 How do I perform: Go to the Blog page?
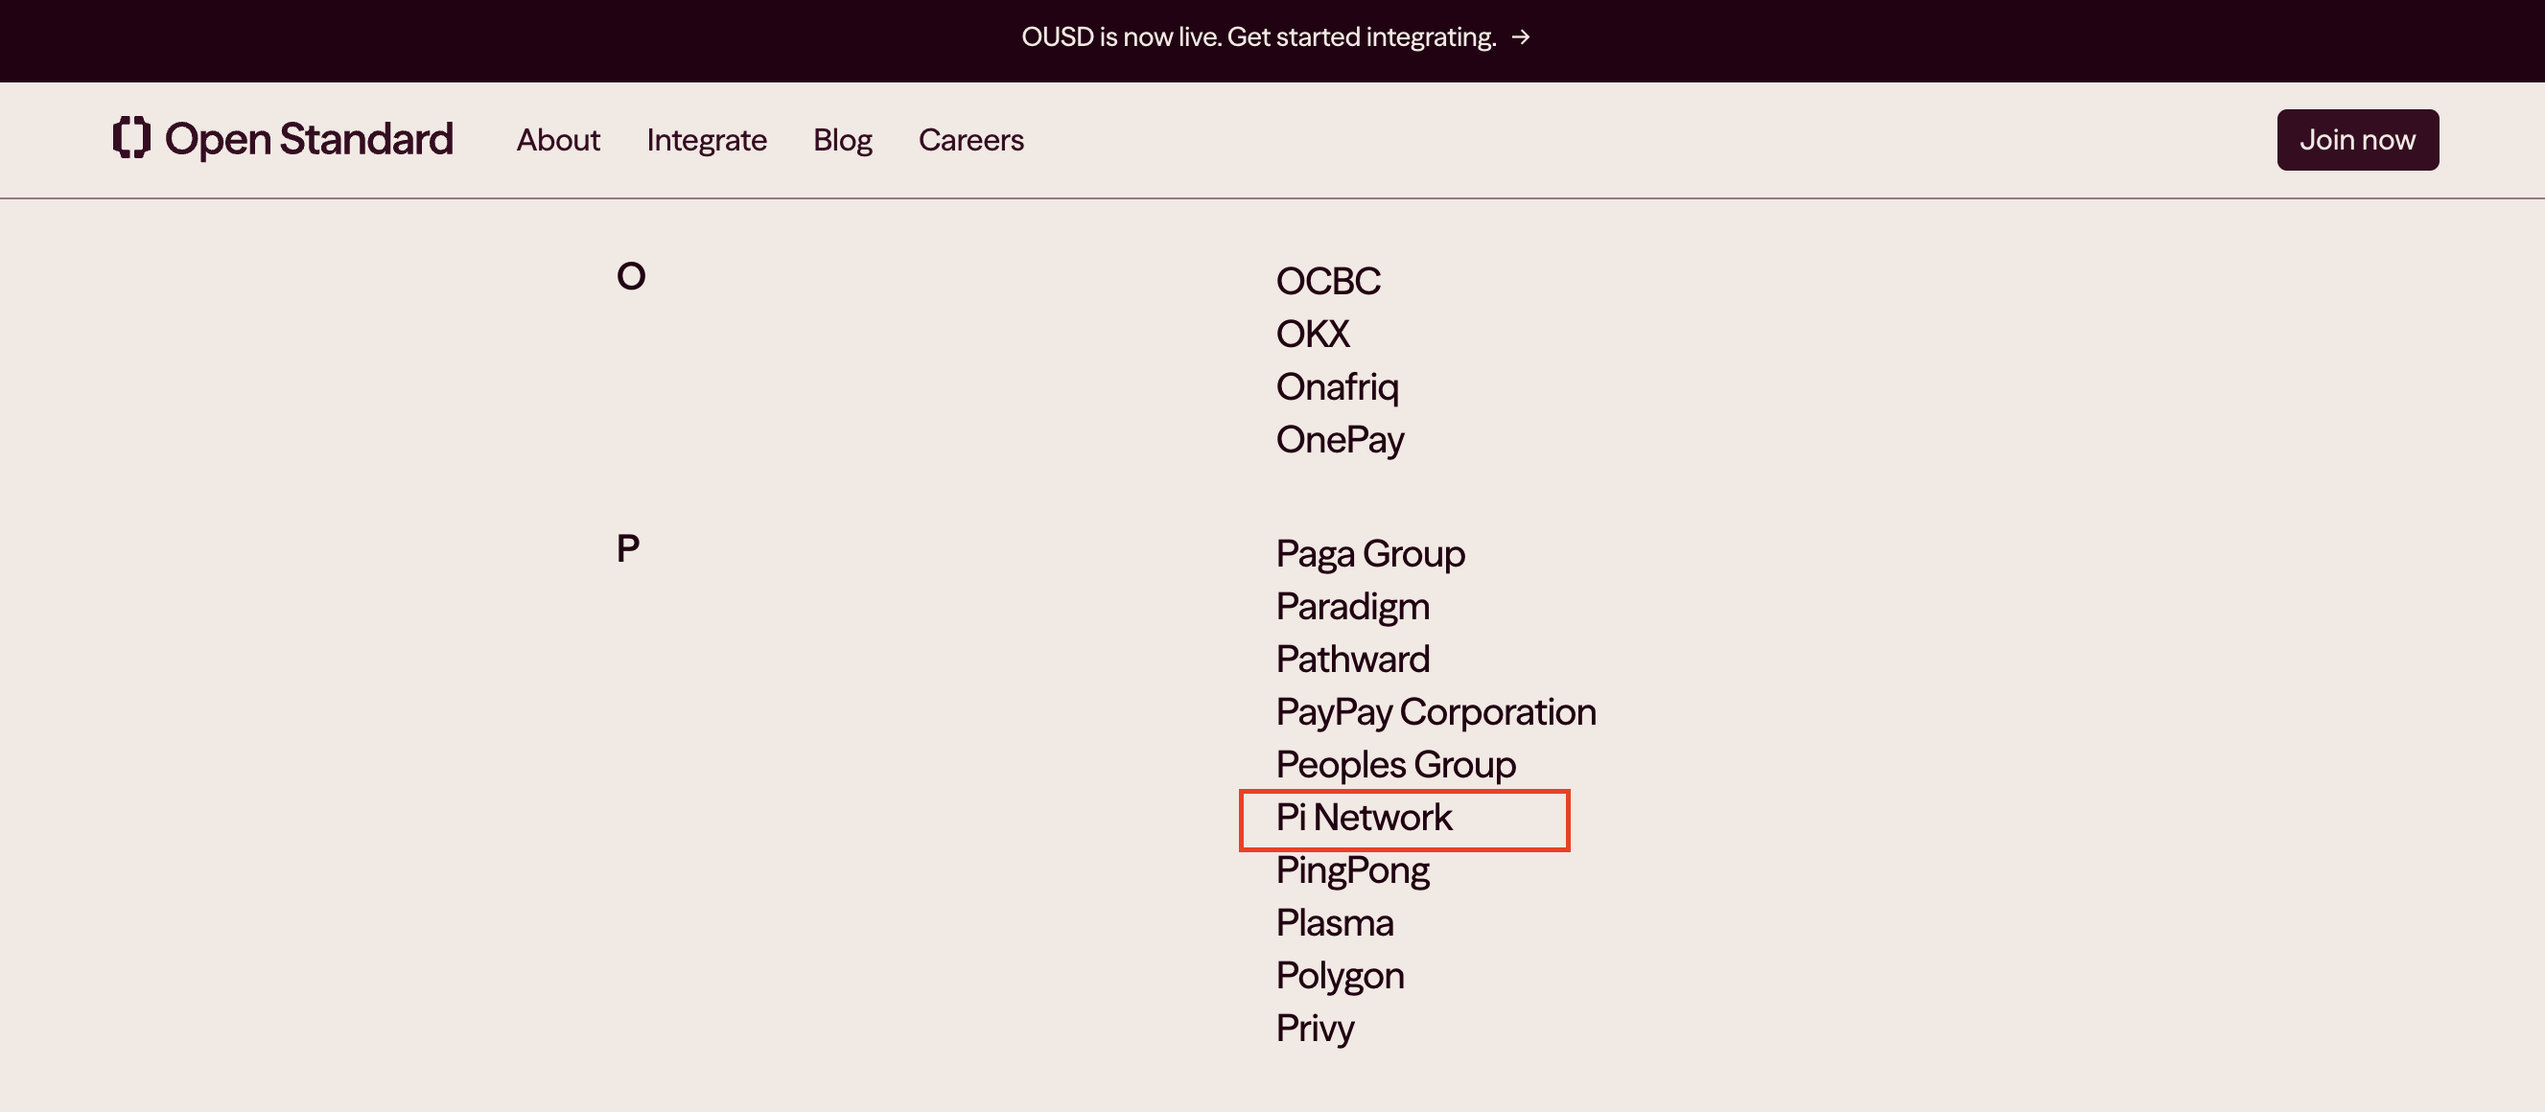[843, 140]
